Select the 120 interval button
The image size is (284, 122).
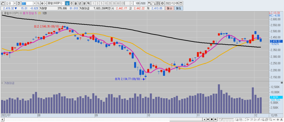pos(122,3)
